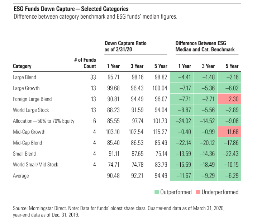Click the Category column header
The width and height of the screenshot is (257, 222).
pos(22,66)
